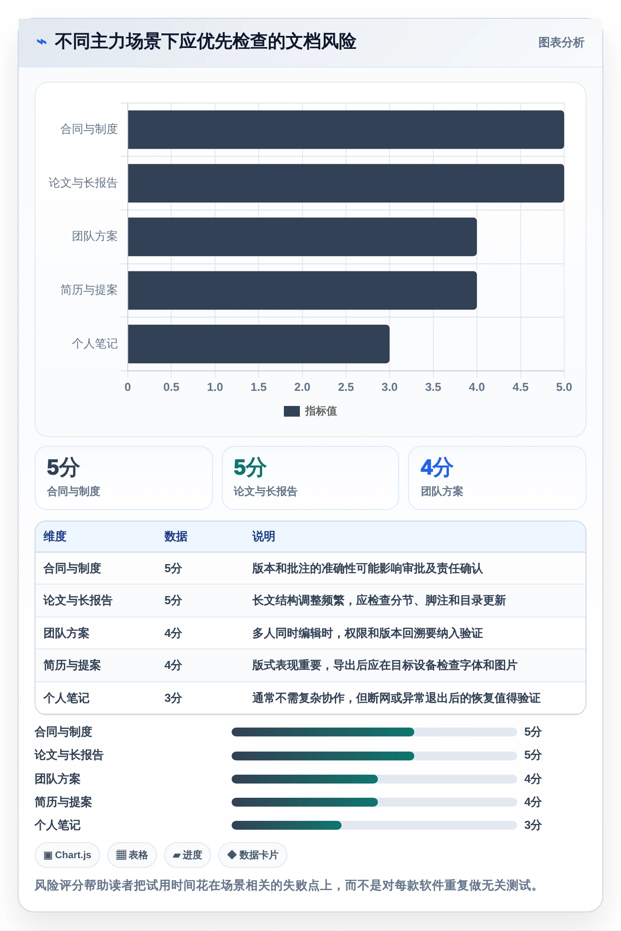Click the 图表分析 label in header
This screenshot has height=931, width=621.
click(x=561, y=43)
